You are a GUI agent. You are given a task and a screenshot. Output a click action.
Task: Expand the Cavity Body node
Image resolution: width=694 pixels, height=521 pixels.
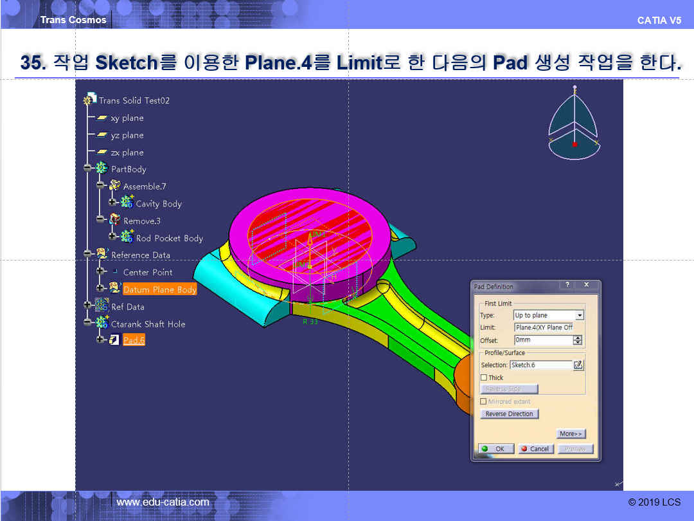[x=113, y=203]
